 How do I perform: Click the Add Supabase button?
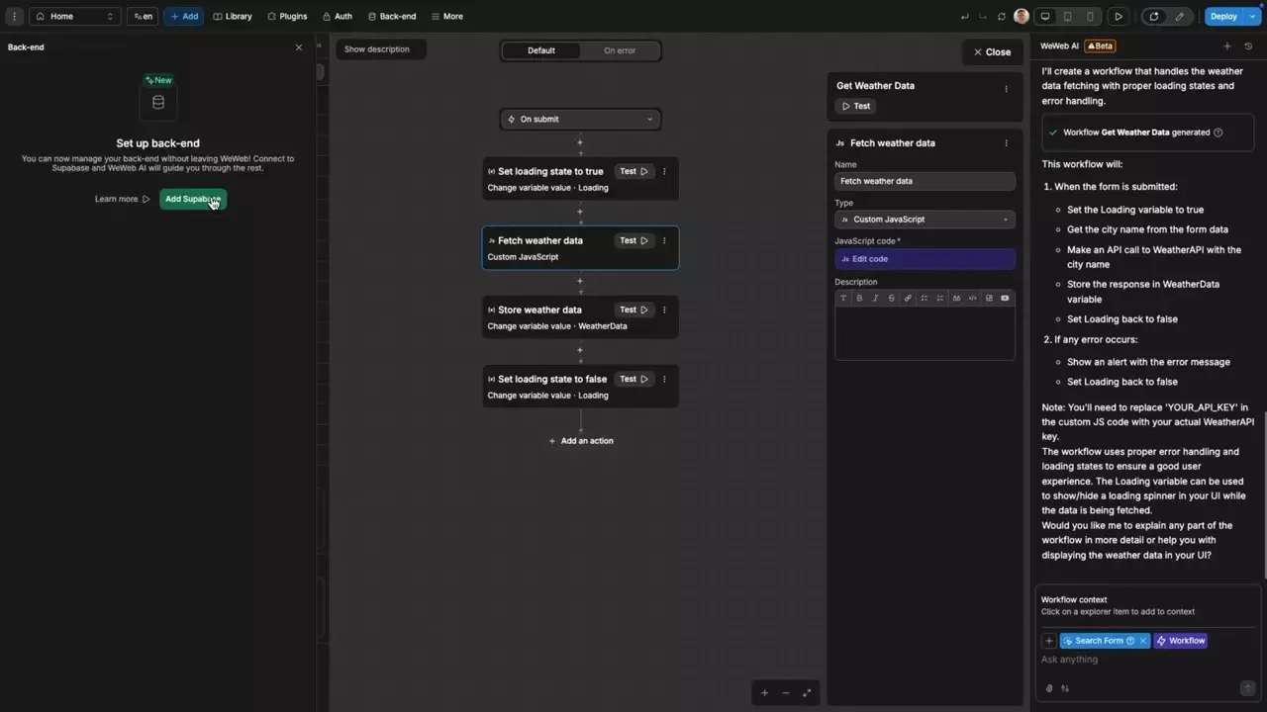tap(192, 199)
